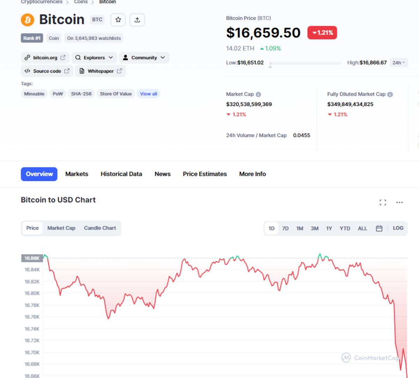
Task: Click the Market Cap info icon
Action: [258, 94]
